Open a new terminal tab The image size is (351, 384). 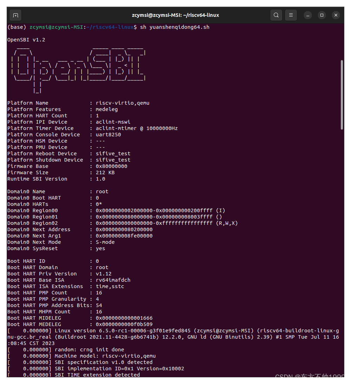(x=15, y=15)
